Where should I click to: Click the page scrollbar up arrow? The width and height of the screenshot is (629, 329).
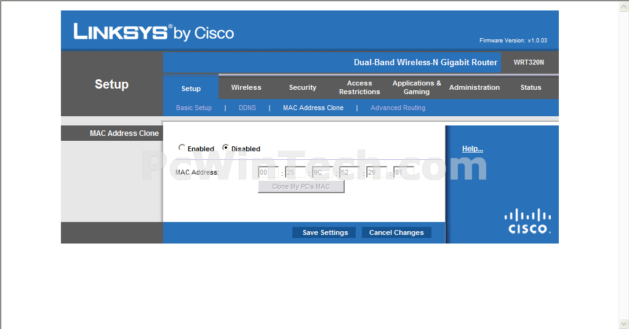624,6
